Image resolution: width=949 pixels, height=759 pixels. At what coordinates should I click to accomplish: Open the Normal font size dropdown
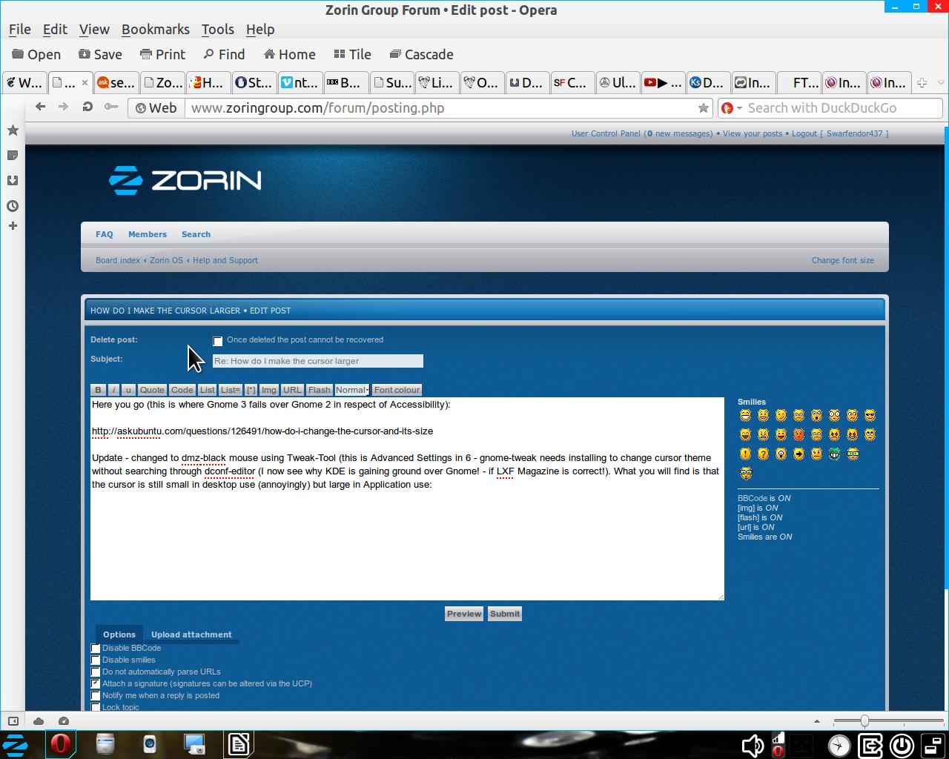pyautogui.click(x=351, y=390)
